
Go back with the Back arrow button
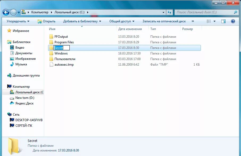[x=6, y=12]
